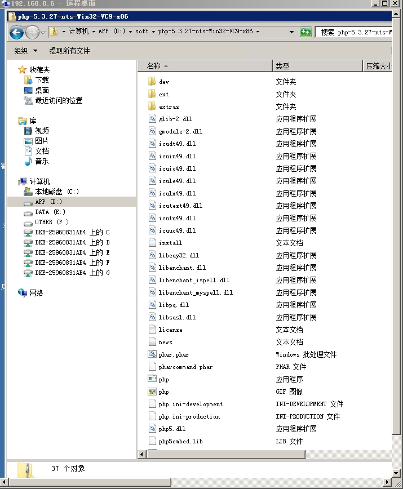Select libenchant_ispell.dll file name

194,280
